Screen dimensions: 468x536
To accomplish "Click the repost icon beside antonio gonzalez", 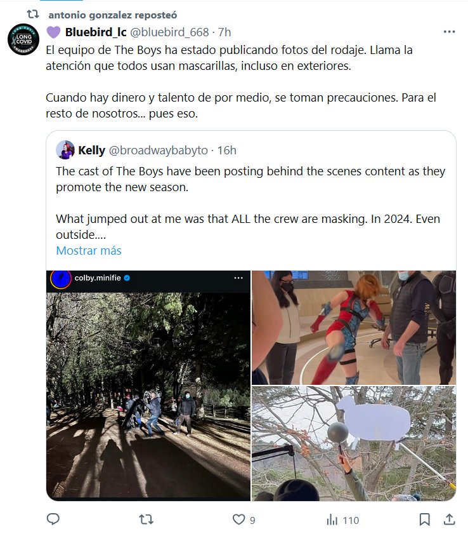I will 33,14.
